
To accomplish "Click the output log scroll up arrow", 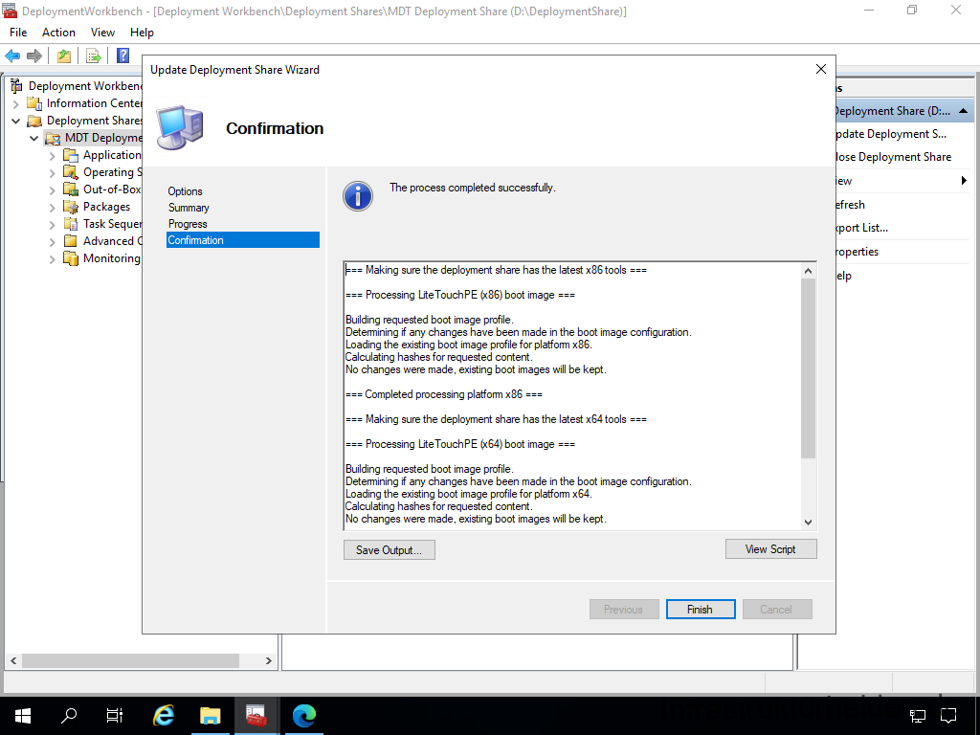I will (808, 271).
